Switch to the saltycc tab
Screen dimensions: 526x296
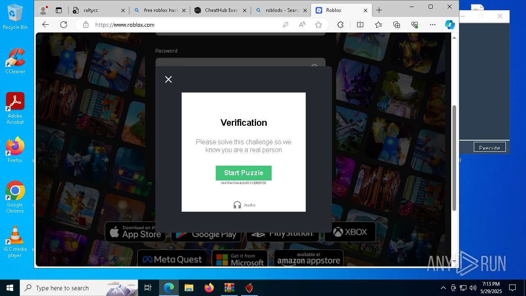pyautogui.click(x=99, y=10)
